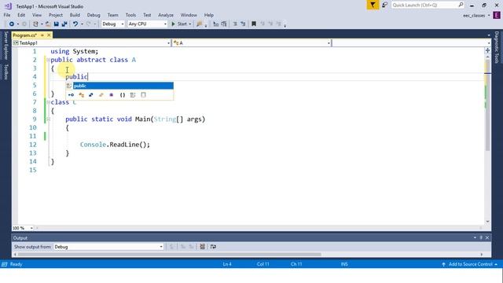Click the Console.ReadLine(); code line

pos(115,145)
